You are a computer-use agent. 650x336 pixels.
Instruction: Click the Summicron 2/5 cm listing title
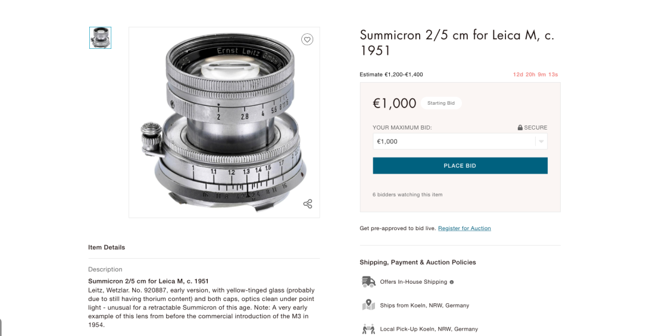(x=457, y=43)
